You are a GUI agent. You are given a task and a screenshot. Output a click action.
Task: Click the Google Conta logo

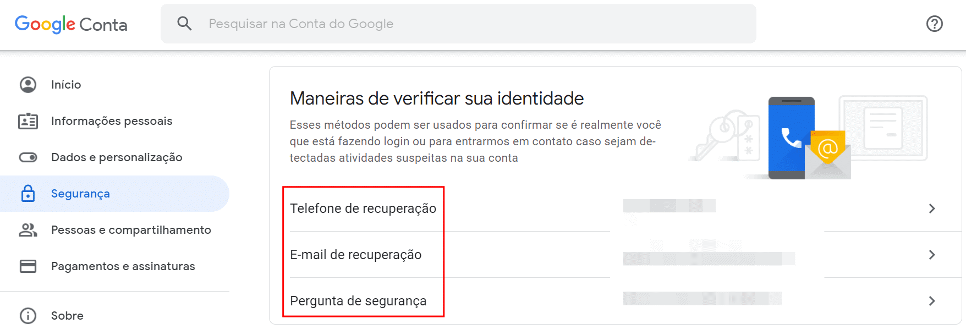pos(71,24)
